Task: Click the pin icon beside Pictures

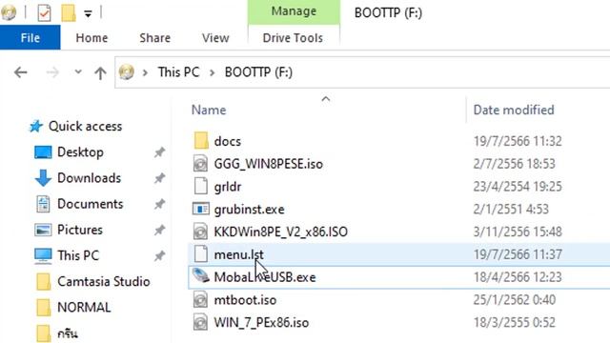Action: pyautogui.click(x=159, y=230)
